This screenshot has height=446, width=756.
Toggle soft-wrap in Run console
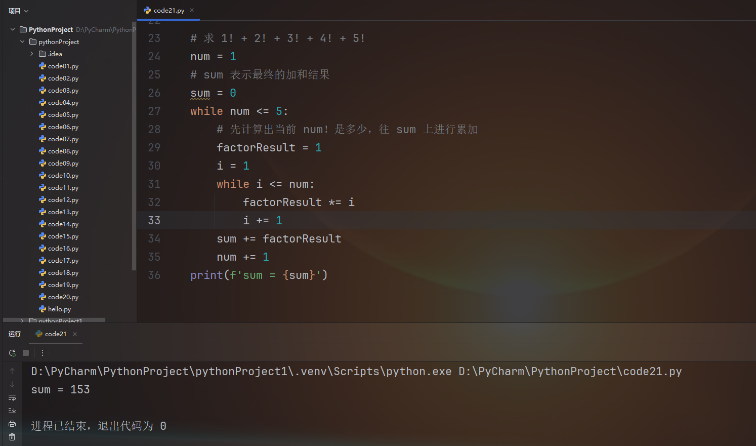coord(12,397)
